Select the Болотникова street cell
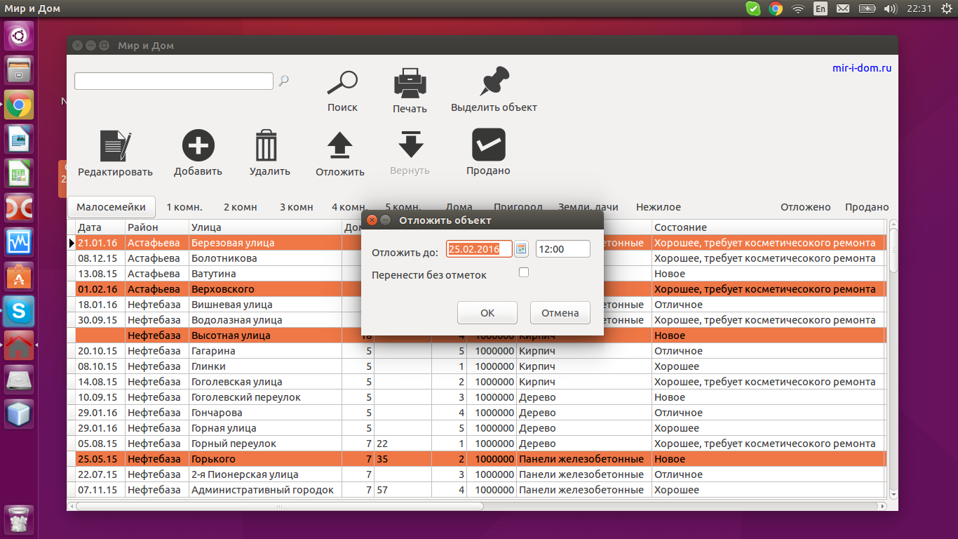Image resolution: width=958 pixels, height=539 pixels. pos(265,258)
